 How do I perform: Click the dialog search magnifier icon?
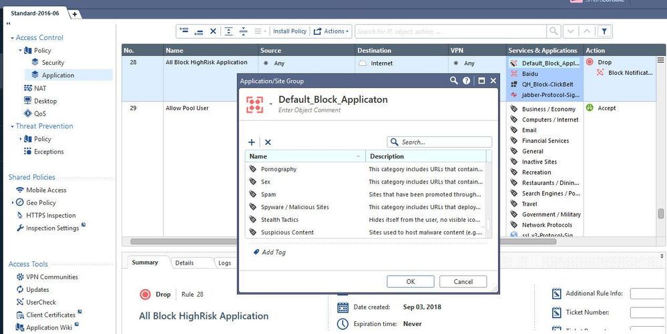[454, 80]
